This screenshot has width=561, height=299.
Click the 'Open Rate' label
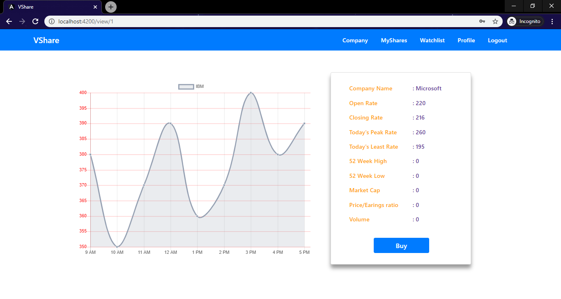click(x=363, y=103)
